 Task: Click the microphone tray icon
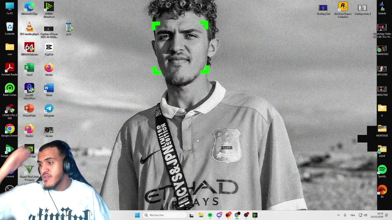[345, 215]
